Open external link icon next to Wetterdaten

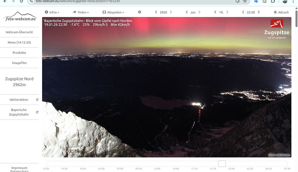click(37, 100)
